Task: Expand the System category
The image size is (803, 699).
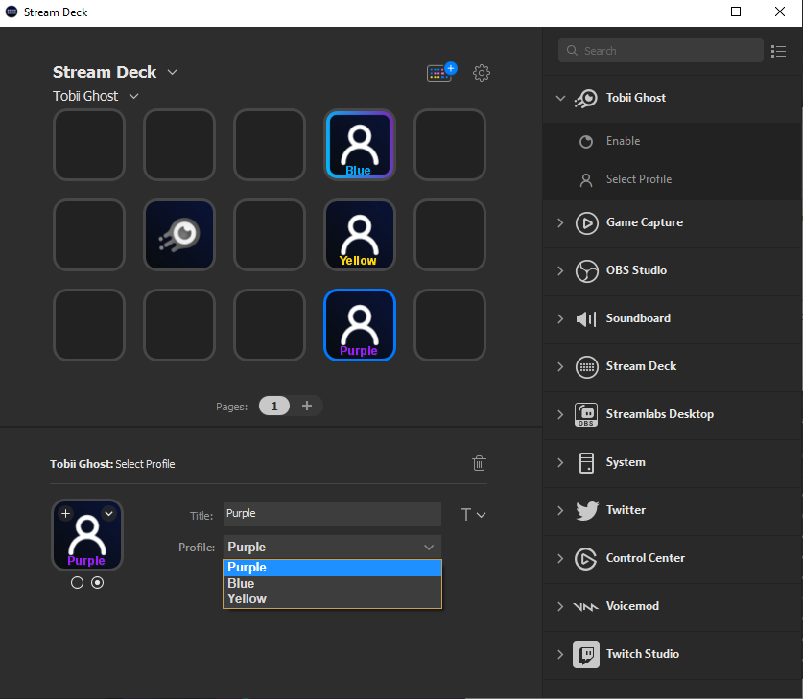Action: 560,462
